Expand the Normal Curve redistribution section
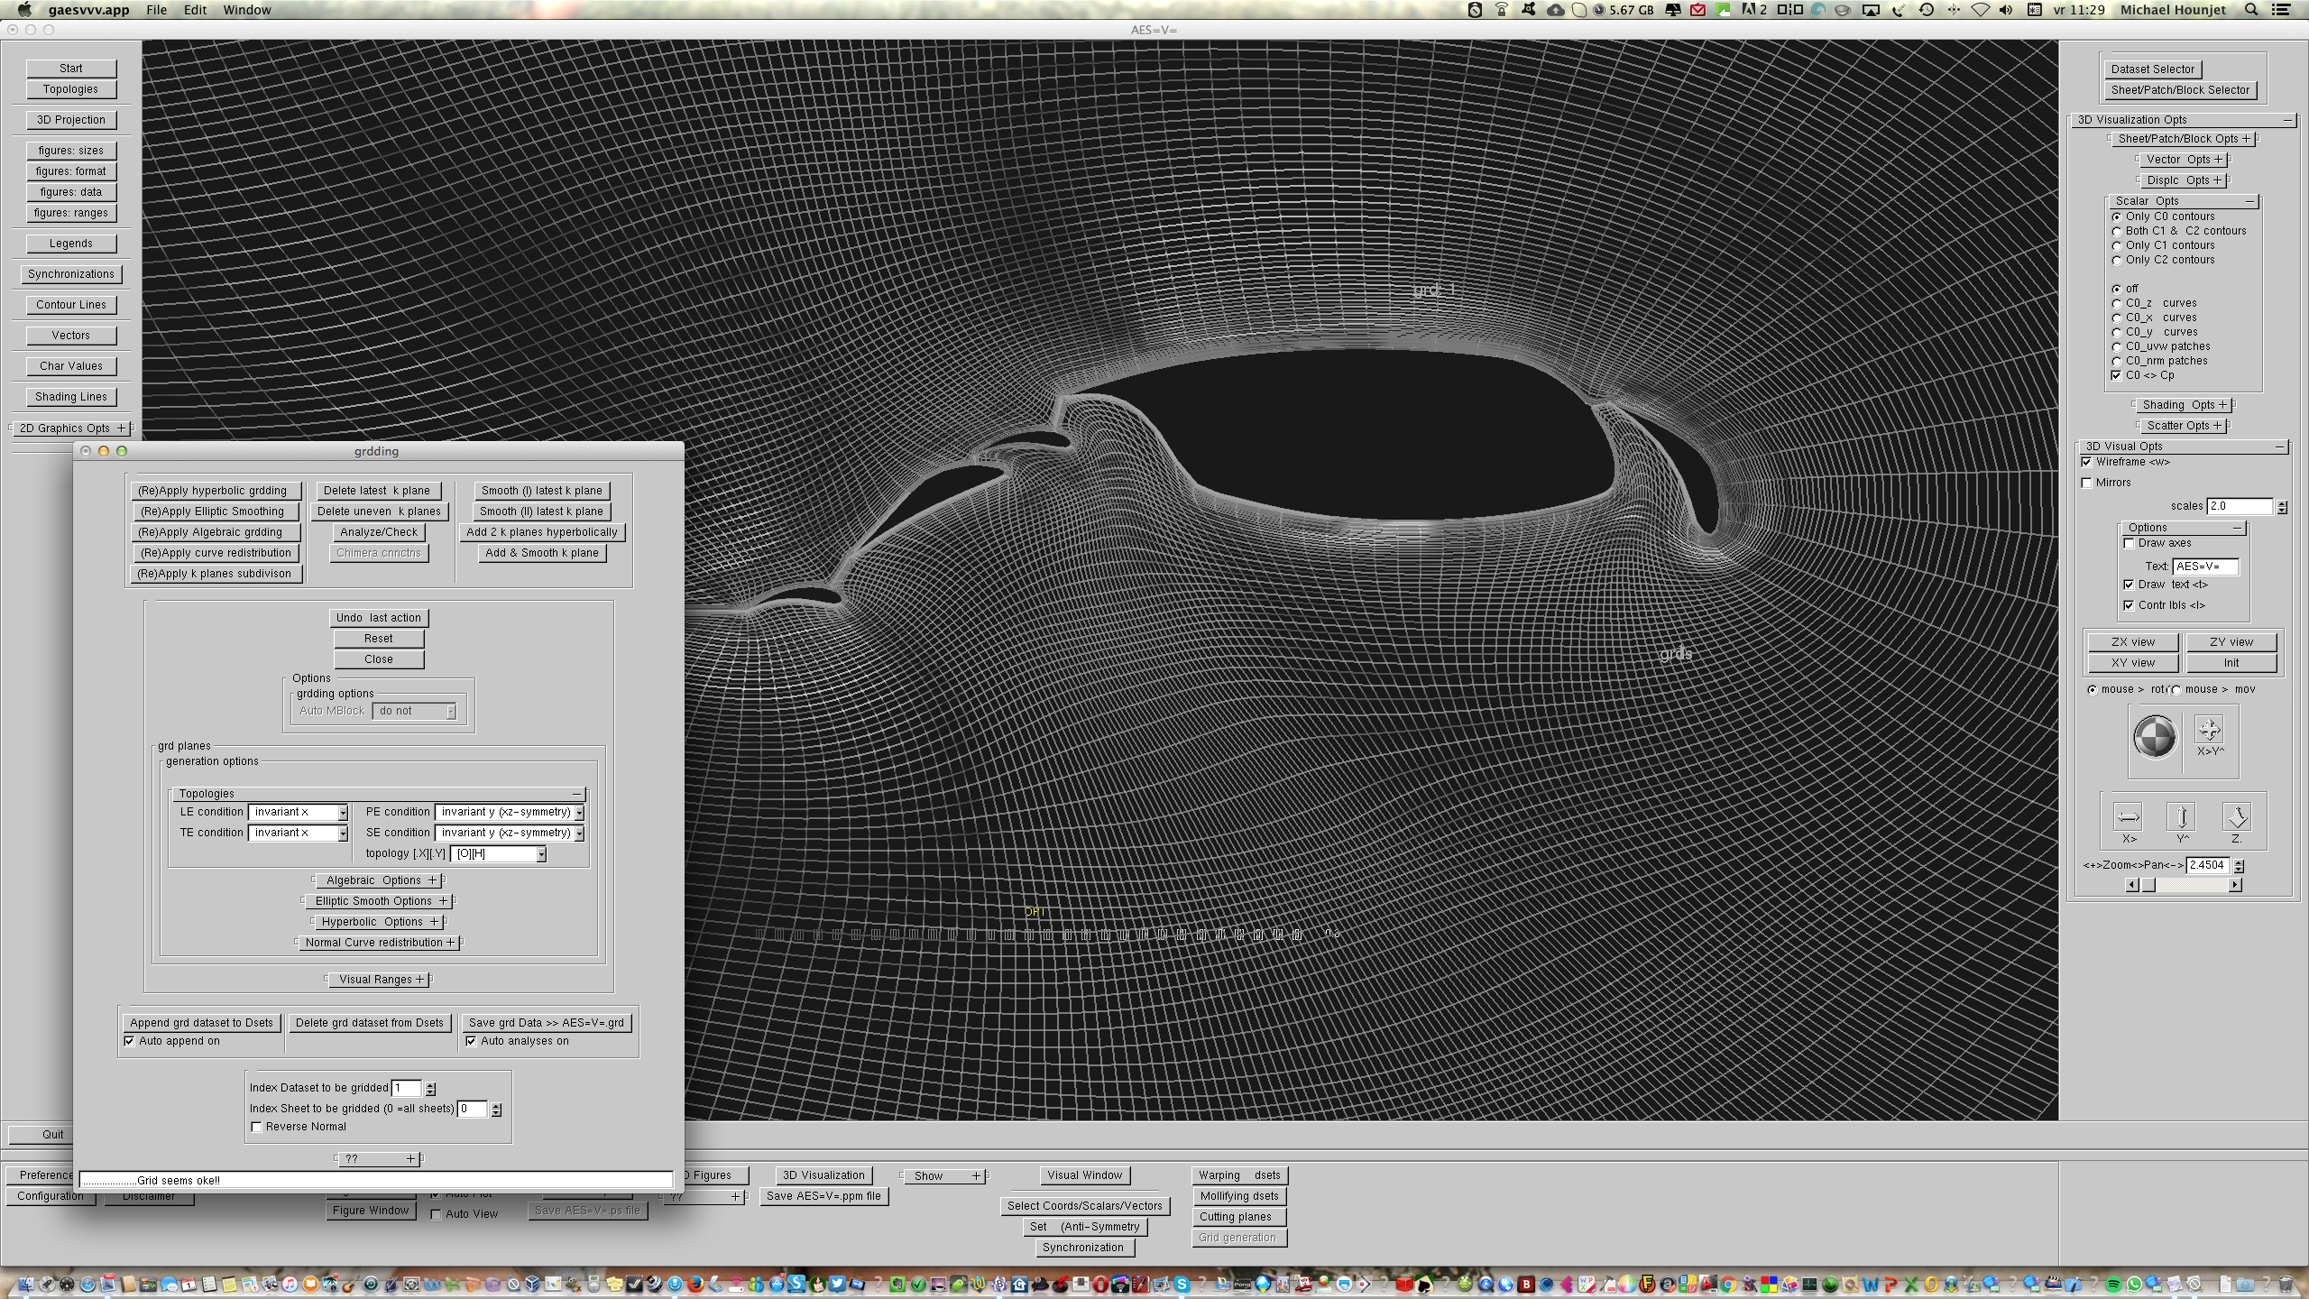The image size is (2309, 1299). (379, 943)
